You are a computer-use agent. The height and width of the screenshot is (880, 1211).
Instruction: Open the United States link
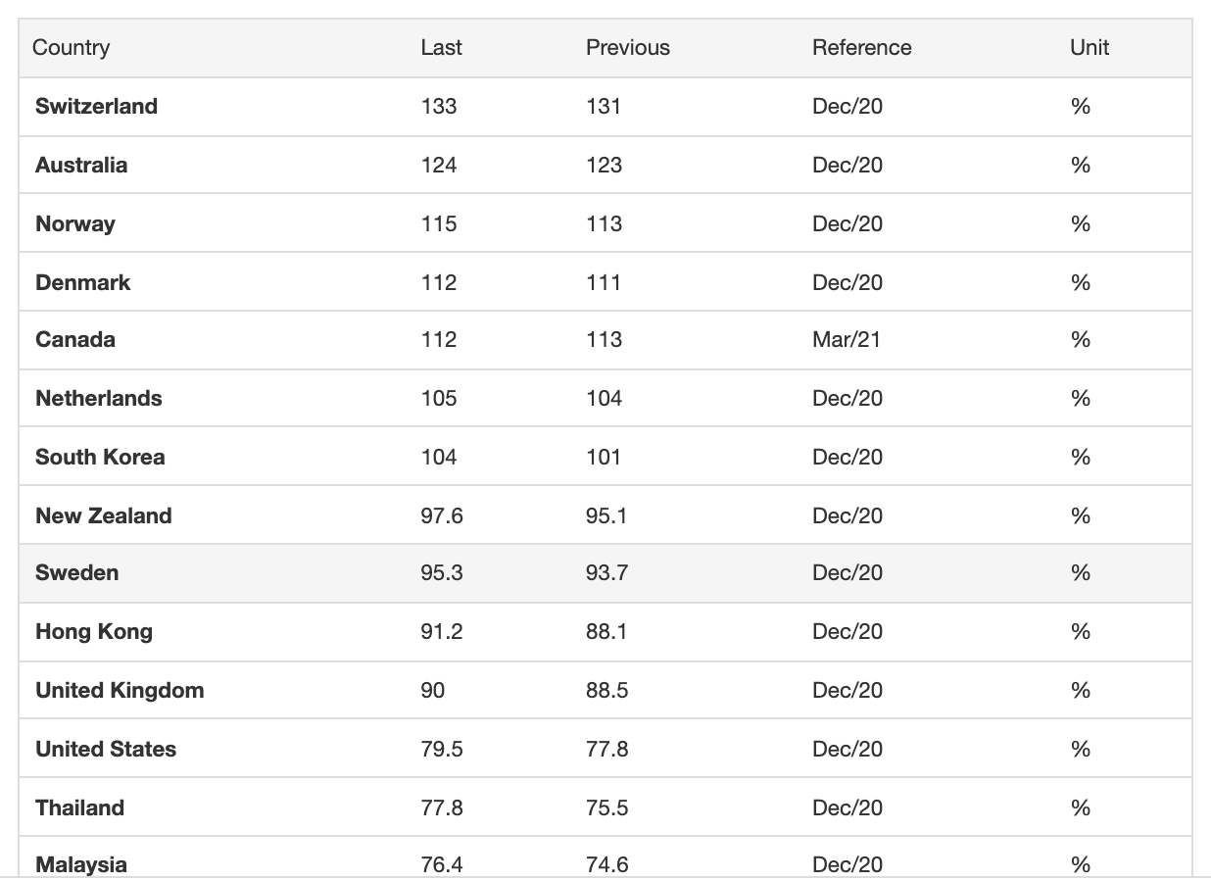click(x=106, y=750)
